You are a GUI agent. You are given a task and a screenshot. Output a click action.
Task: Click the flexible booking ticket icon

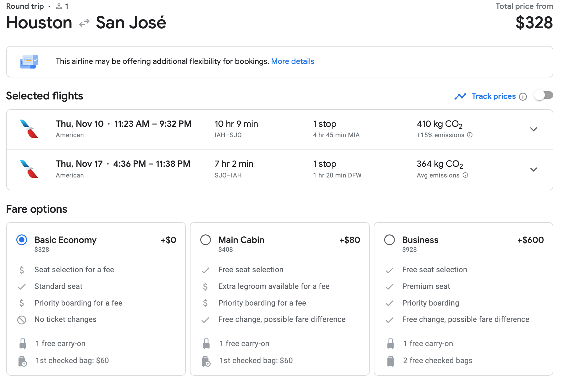pos(29,62)
